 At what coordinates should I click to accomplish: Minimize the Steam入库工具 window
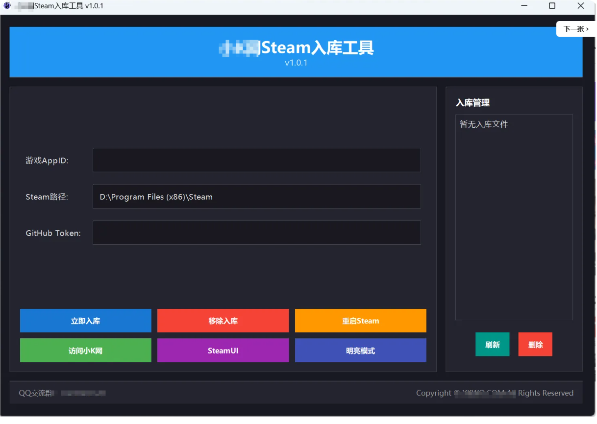pyautogui.click(x=524, y=6)
